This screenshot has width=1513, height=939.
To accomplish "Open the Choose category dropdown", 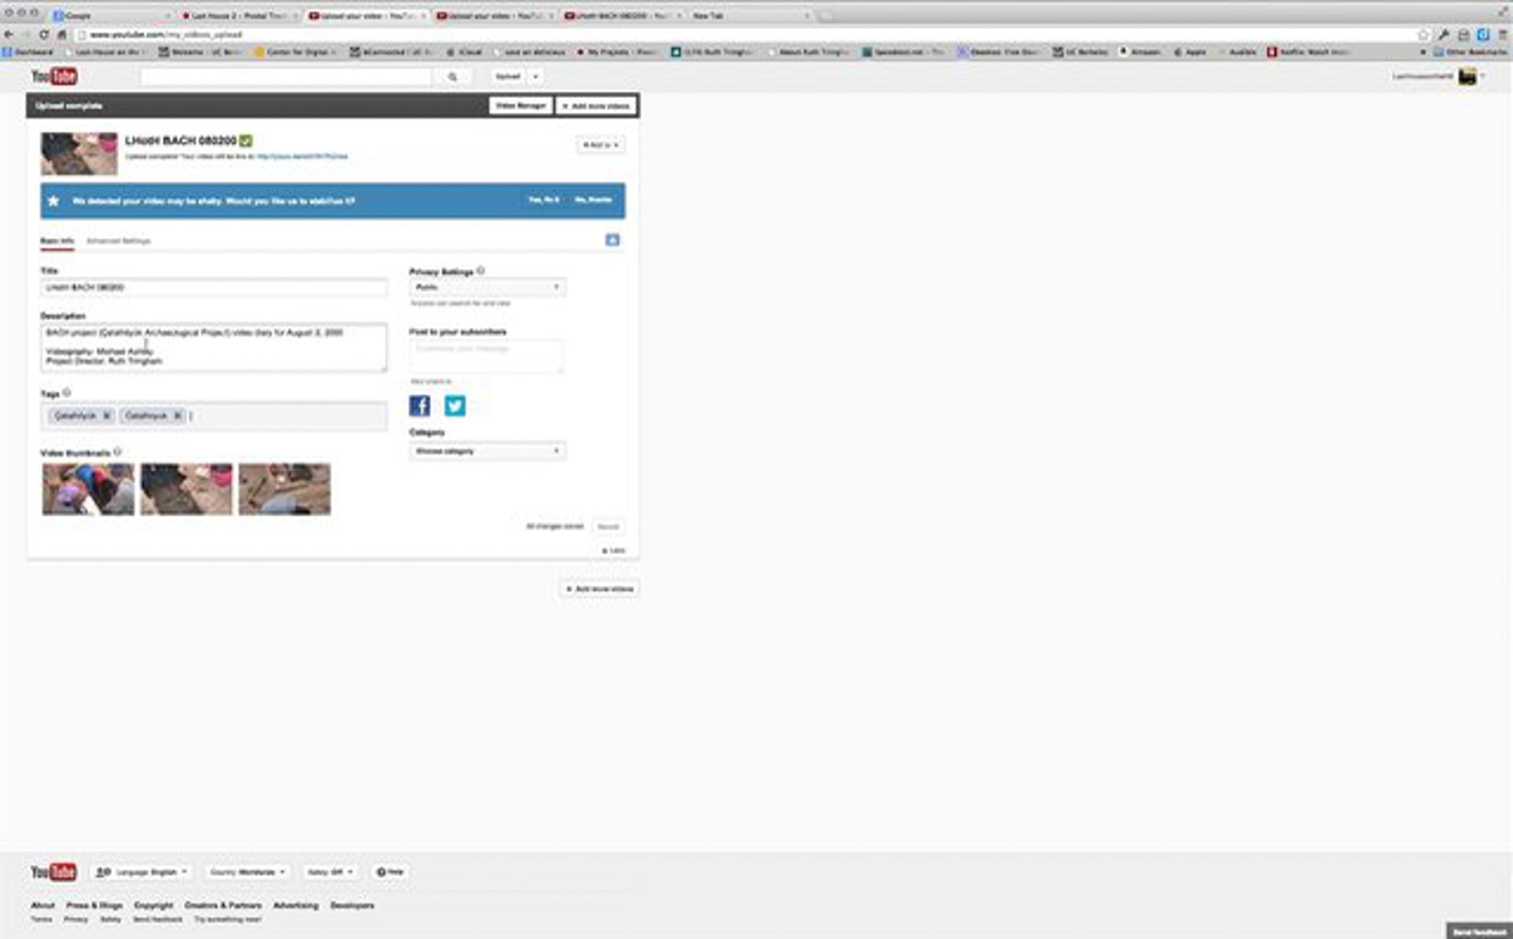I will 487,452.
